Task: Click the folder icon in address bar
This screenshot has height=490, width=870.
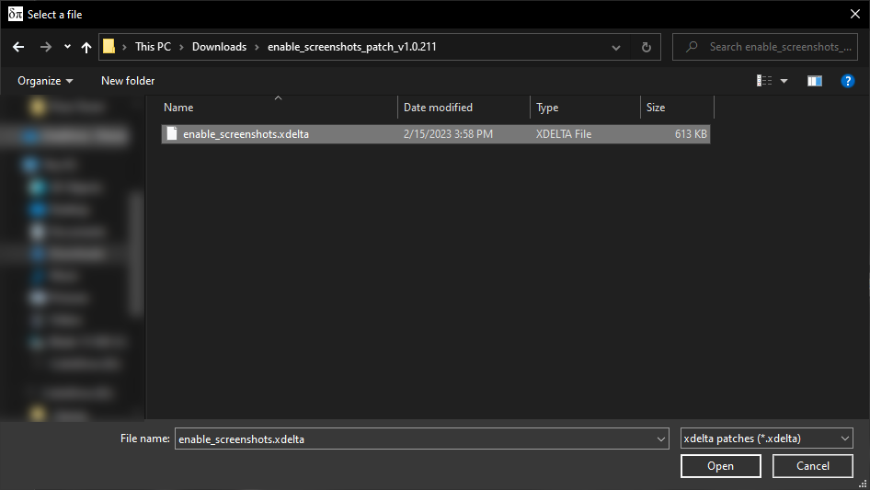Action: click(109, 47)
